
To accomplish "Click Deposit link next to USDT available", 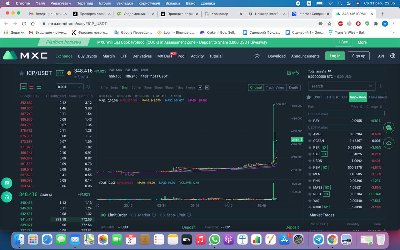I will tap(189, 227).
